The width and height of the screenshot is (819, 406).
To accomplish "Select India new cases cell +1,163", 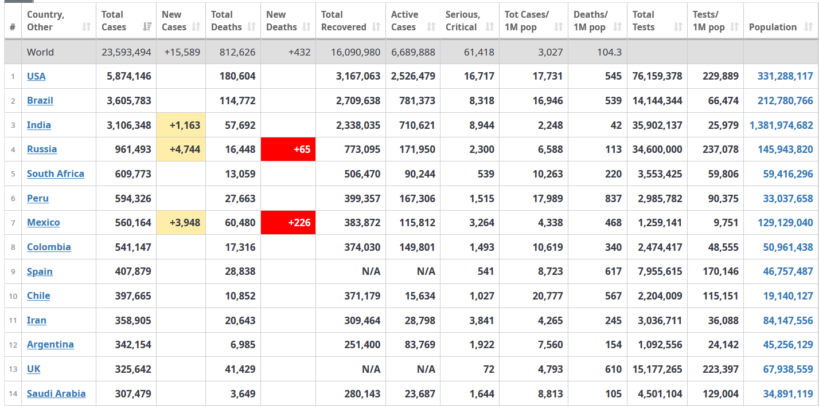I will (181, 125).
